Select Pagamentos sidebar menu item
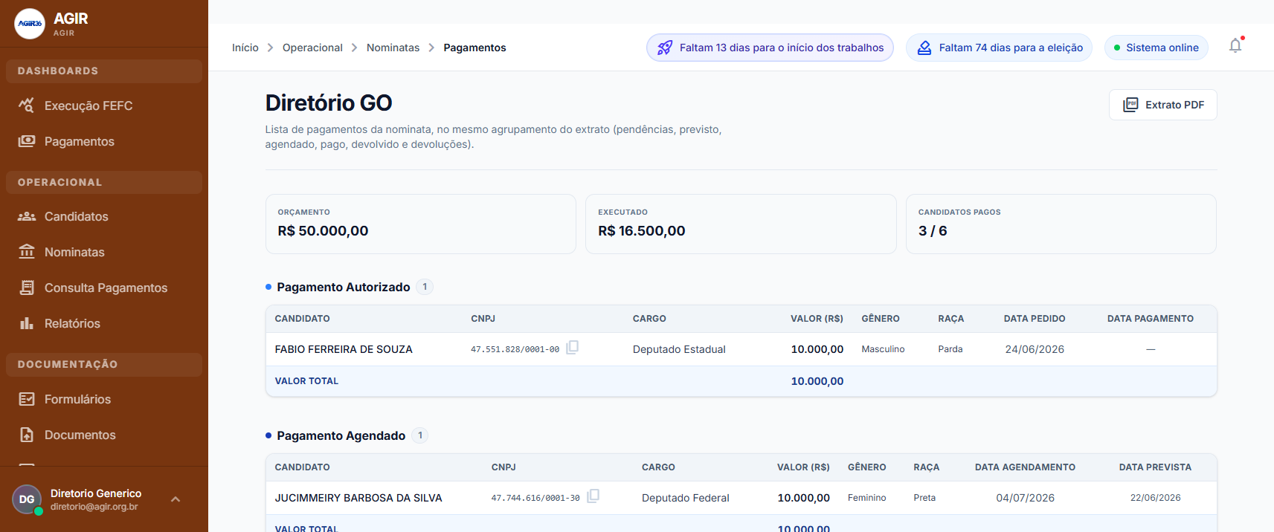The image size is (1274, 532). tap(104, 141)
